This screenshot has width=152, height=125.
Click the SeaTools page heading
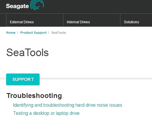pyautogui.click(x=27, y=53)
